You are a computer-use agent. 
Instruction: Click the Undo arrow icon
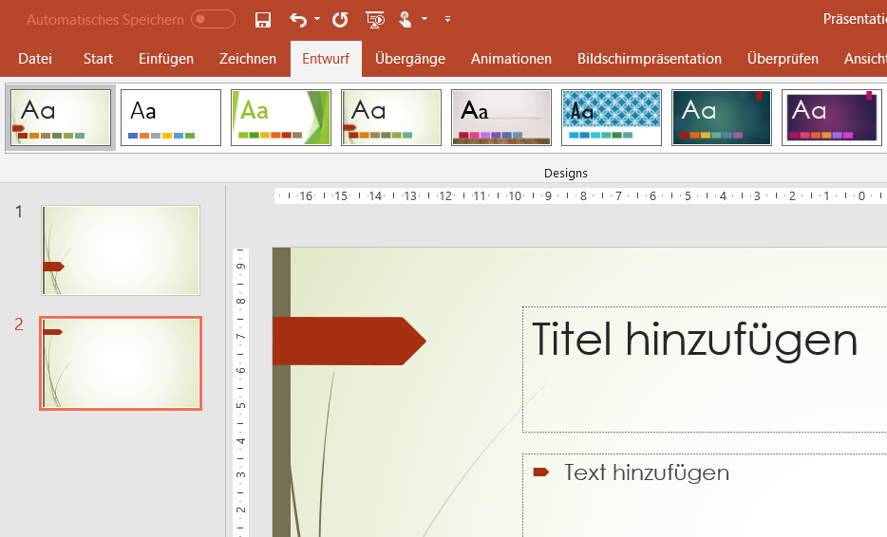298,19
